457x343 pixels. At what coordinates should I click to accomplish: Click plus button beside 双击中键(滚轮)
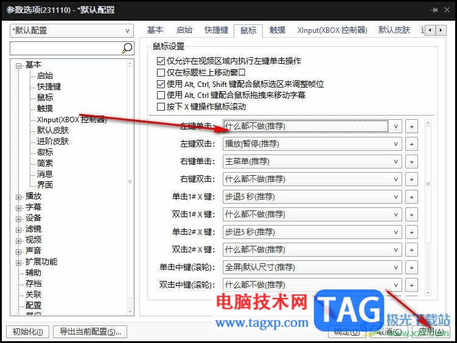(x=411, y=285)
